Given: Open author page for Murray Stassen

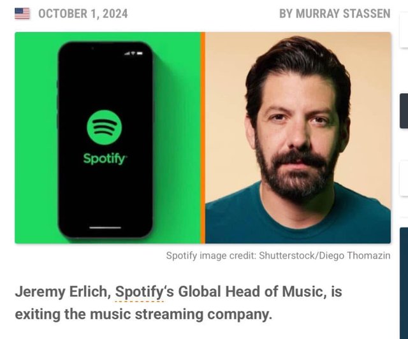Looking at the screenshot, I should [x=335, y=13].
